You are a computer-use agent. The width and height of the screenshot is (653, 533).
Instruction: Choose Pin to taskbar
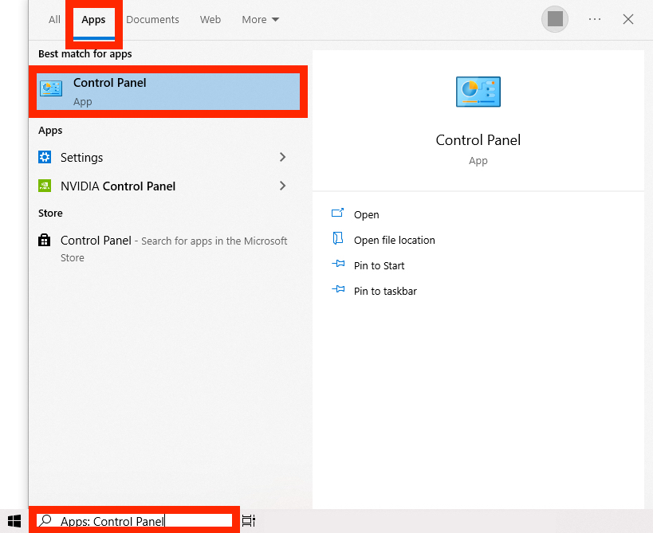tap(385, 291)
